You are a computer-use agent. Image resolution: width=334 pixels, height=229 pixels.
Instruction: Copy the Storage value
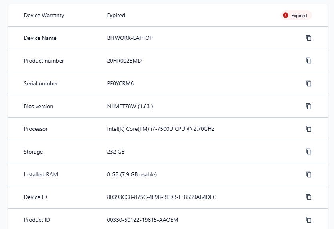(x=308, y=152)
